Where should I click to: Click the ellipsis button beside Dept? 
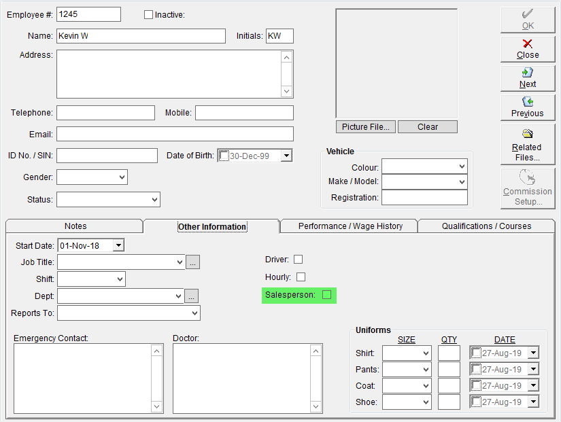(191, 296)
